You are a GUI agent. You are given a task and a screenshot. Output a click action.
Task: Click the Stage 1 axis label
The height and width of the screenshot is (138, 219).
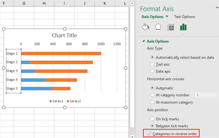coord(12,53)
